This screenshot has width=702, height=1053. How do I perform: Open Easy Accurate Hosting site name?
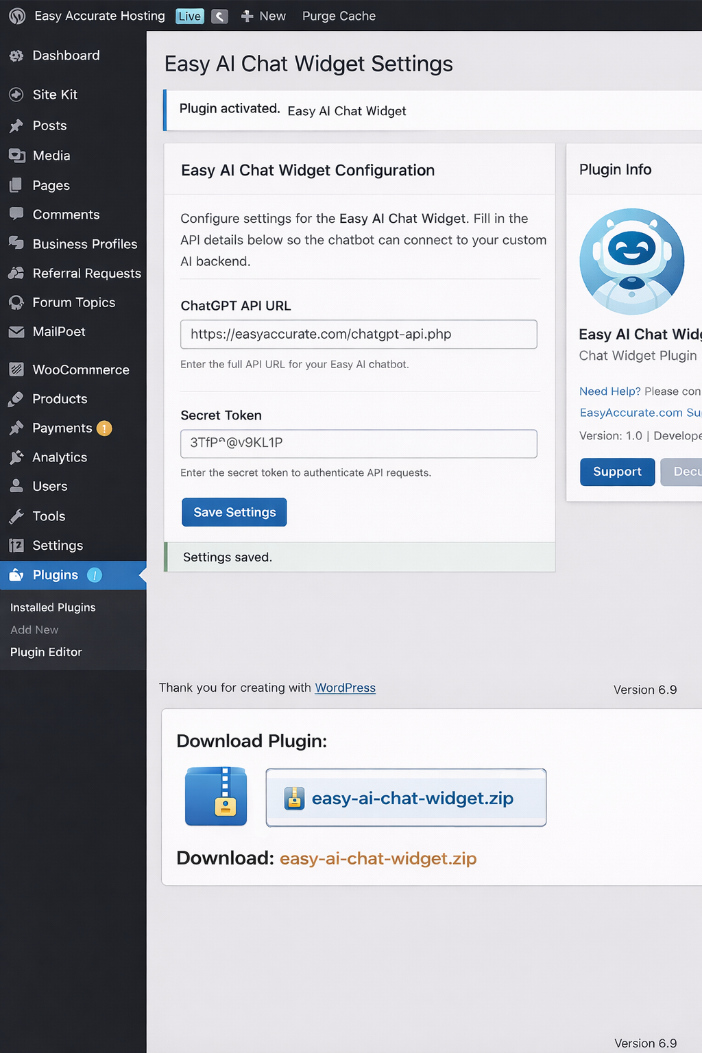[99, 16]
